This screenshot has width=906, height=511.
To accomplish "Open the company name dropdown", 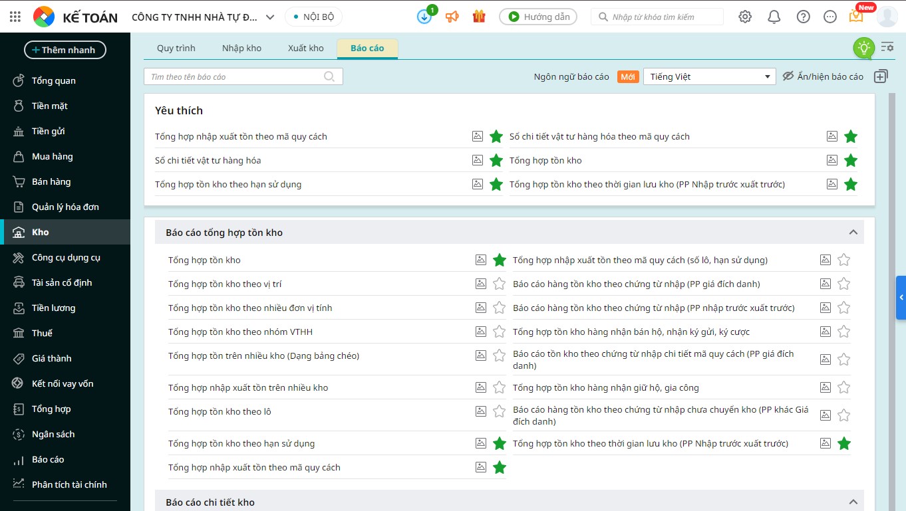I will click(x=203, y=17).
